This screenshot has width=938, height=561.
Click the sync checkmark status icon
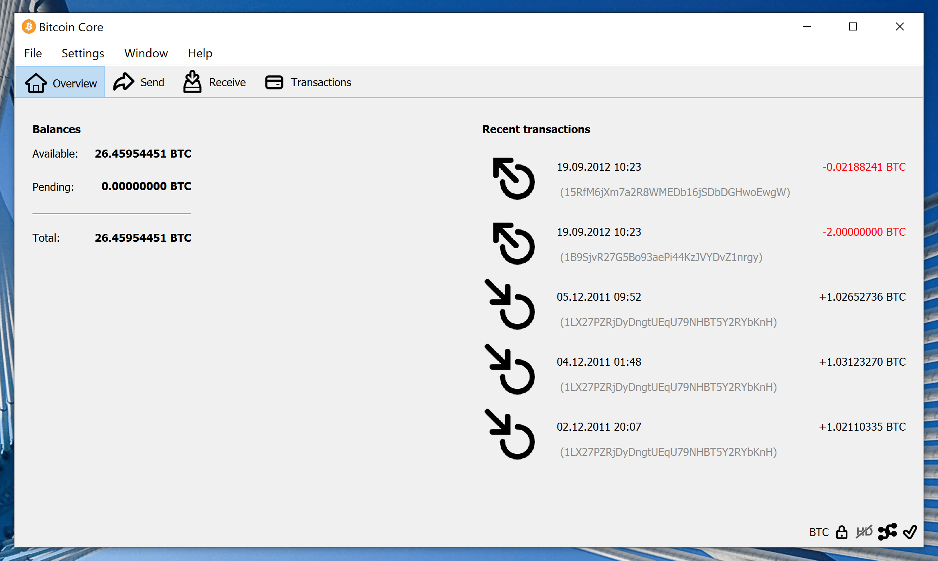(910, 532)
